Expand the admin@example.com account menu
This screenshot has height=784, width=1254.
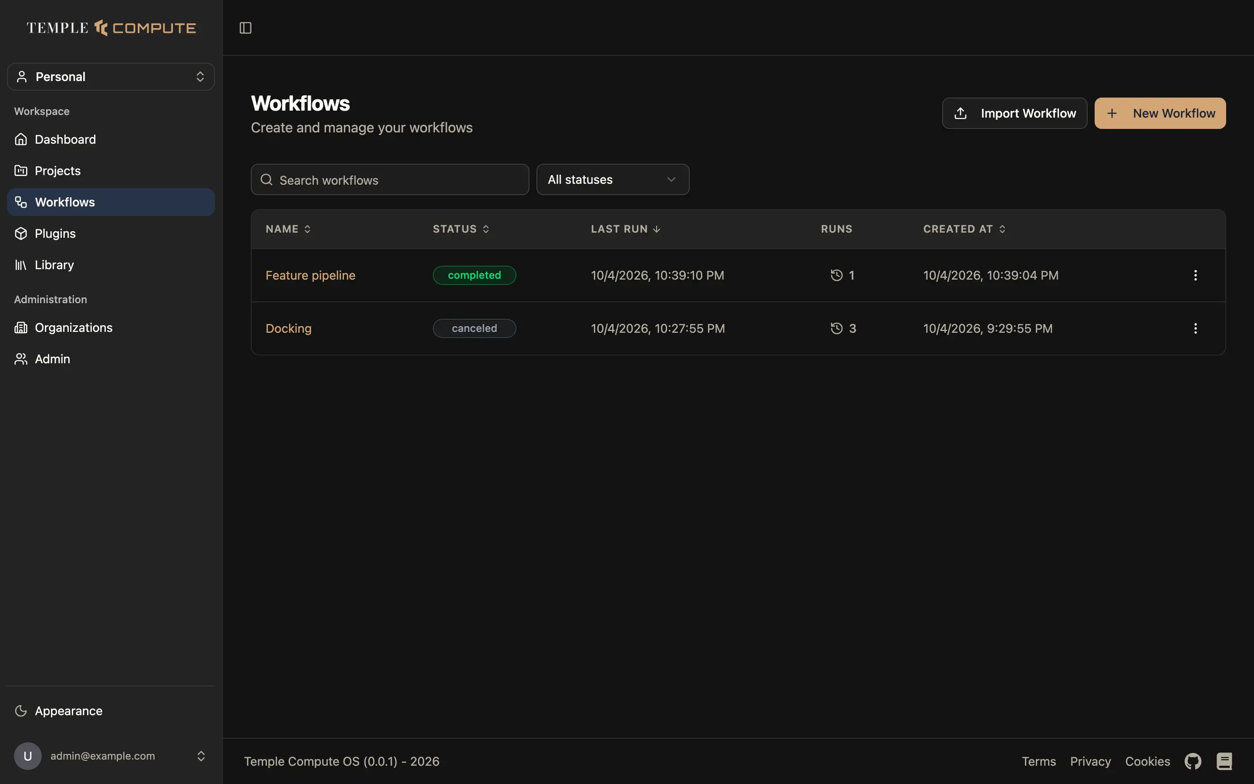(x=111, y=756)
